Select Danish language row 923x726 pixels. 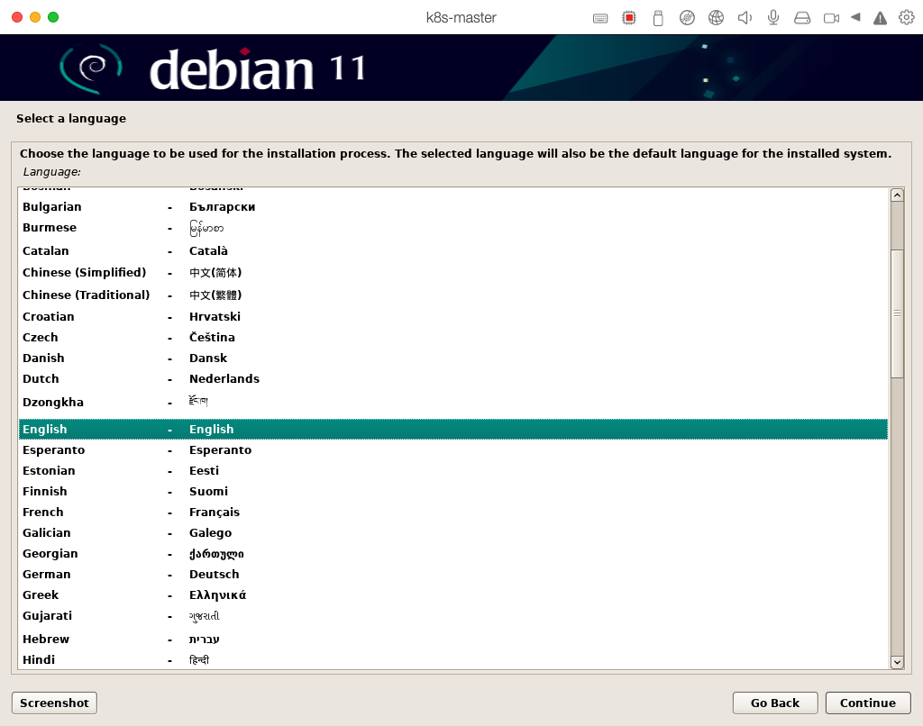pos(452,358)
